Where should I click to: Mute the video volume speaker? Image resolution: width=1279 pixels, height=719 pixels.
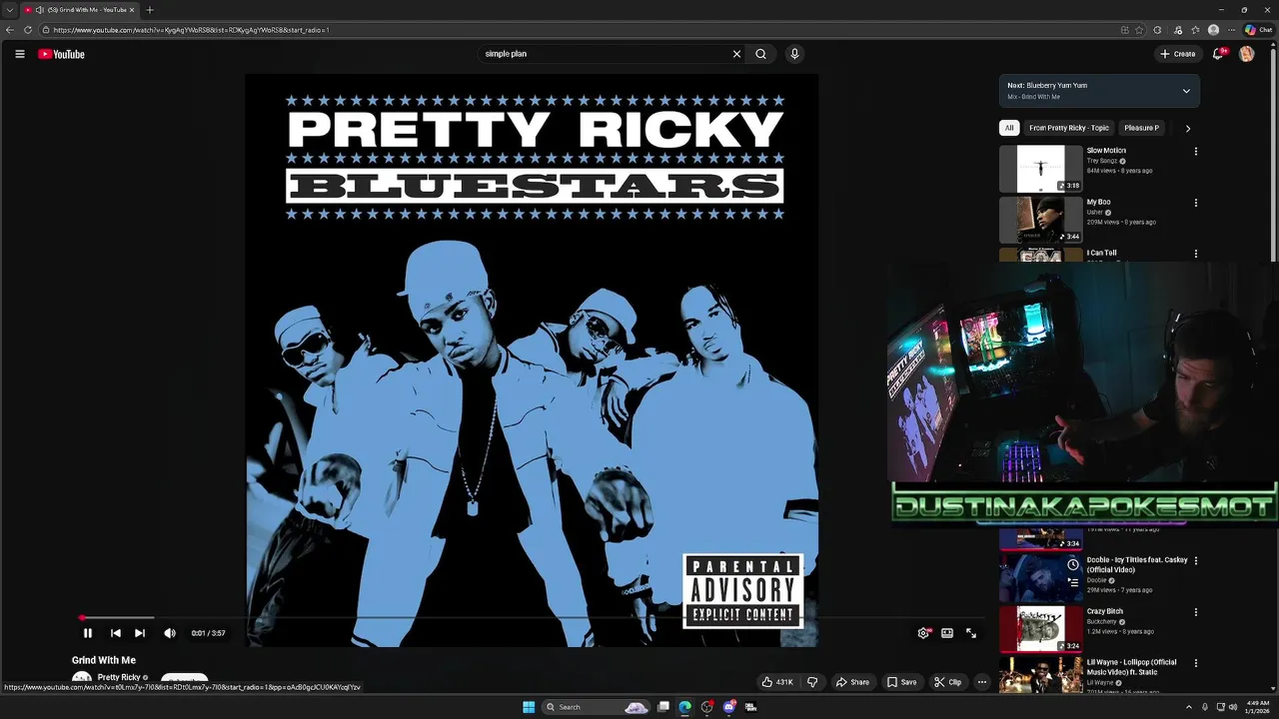pos(170,633)
